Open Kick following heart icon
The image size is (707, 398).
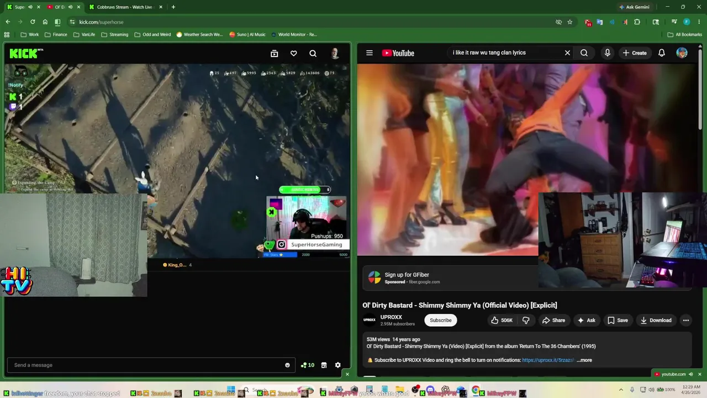(x=293, y=54)
